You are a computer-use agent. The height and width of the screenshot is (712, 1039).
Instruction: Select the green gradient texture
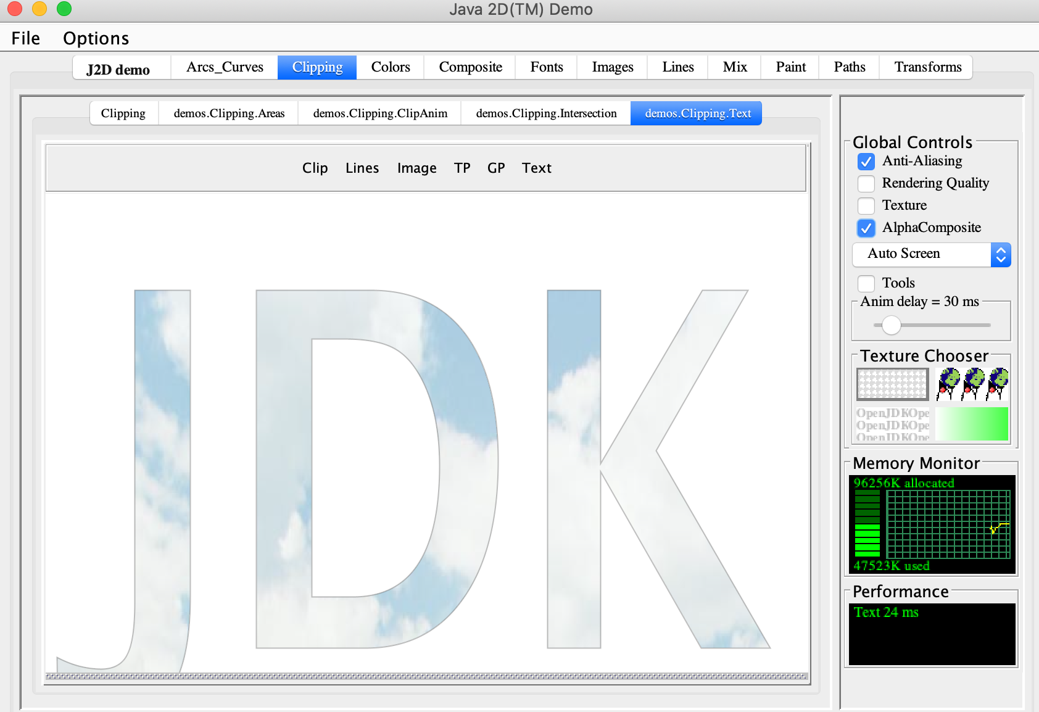[972, 424]
